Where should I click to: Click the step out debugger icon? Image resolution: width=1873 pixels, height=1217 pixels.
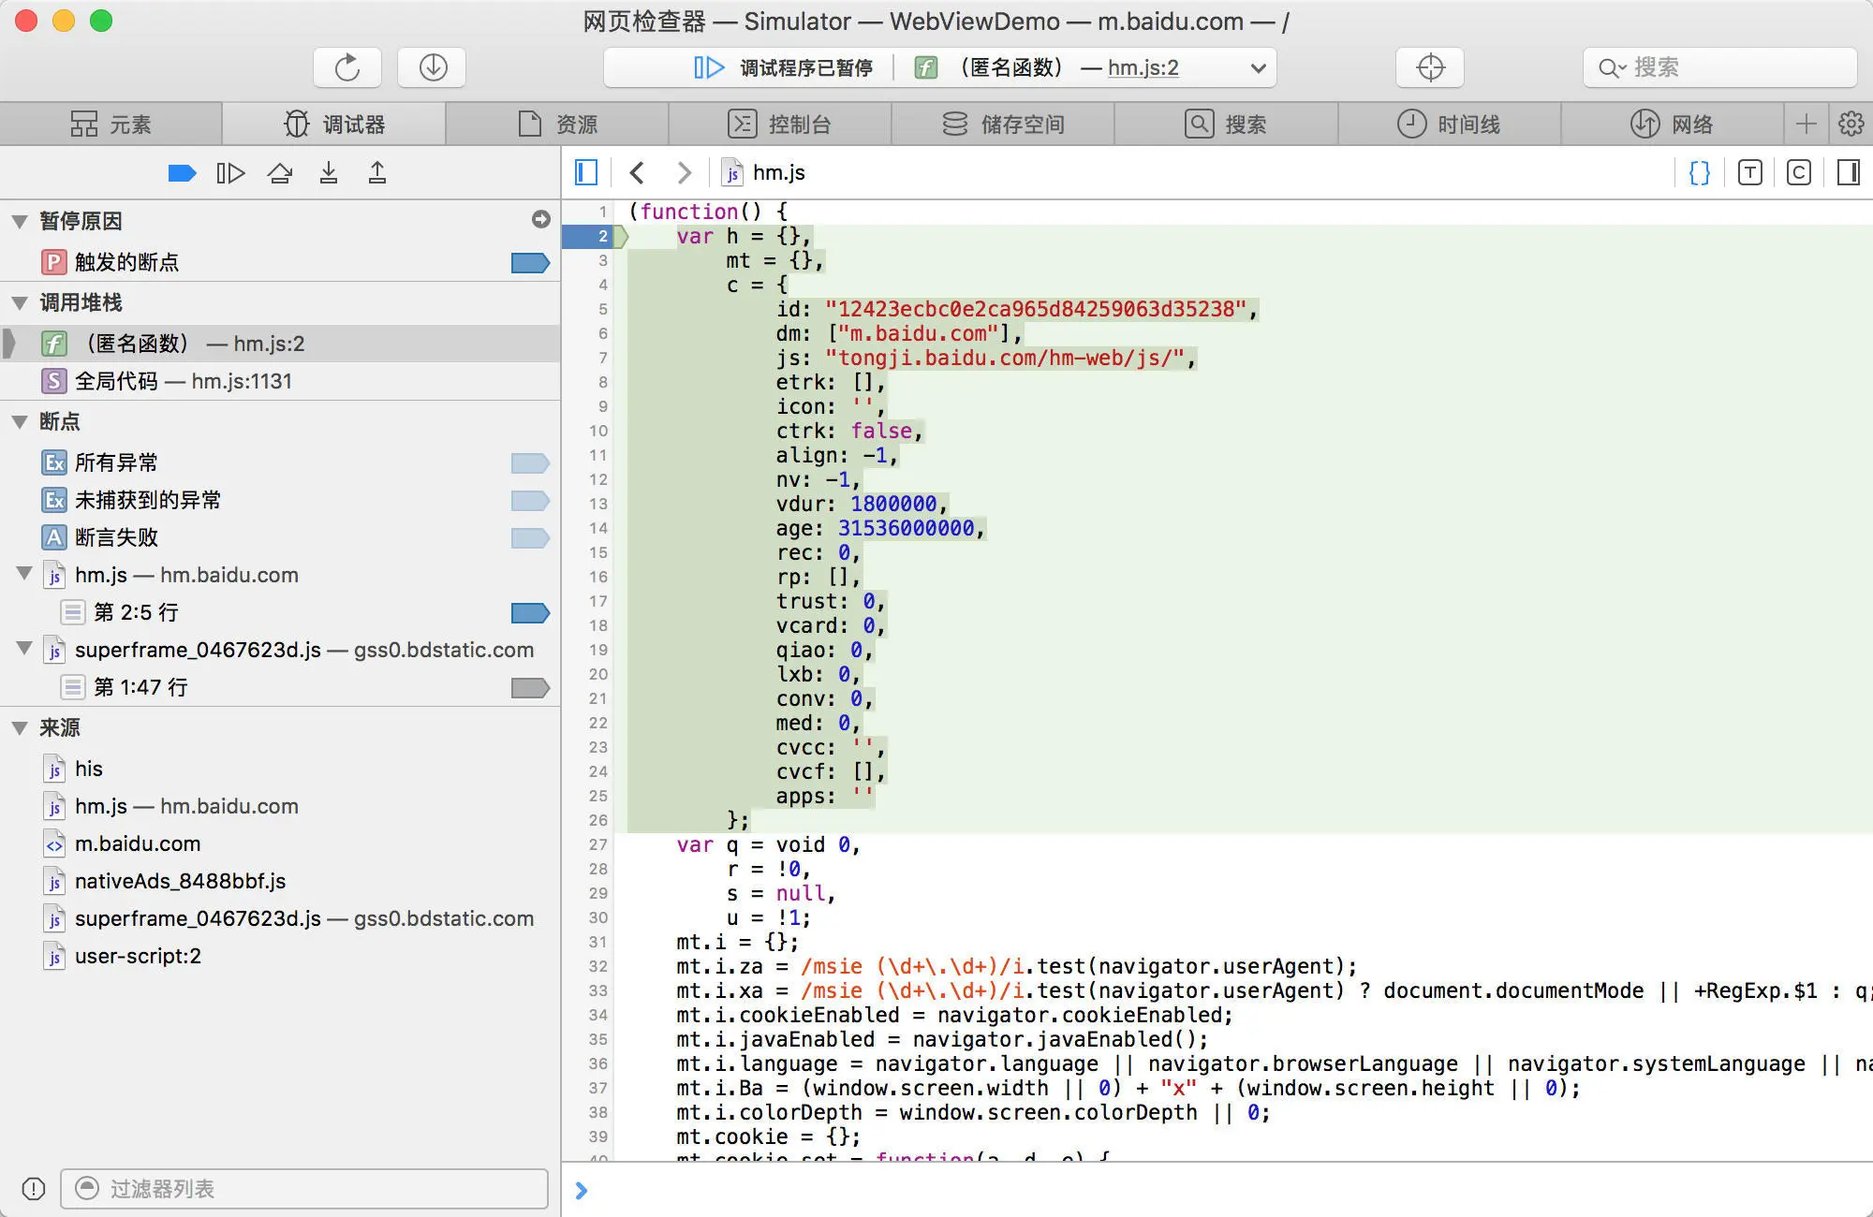pyautogui.click(x=377, y=173)
